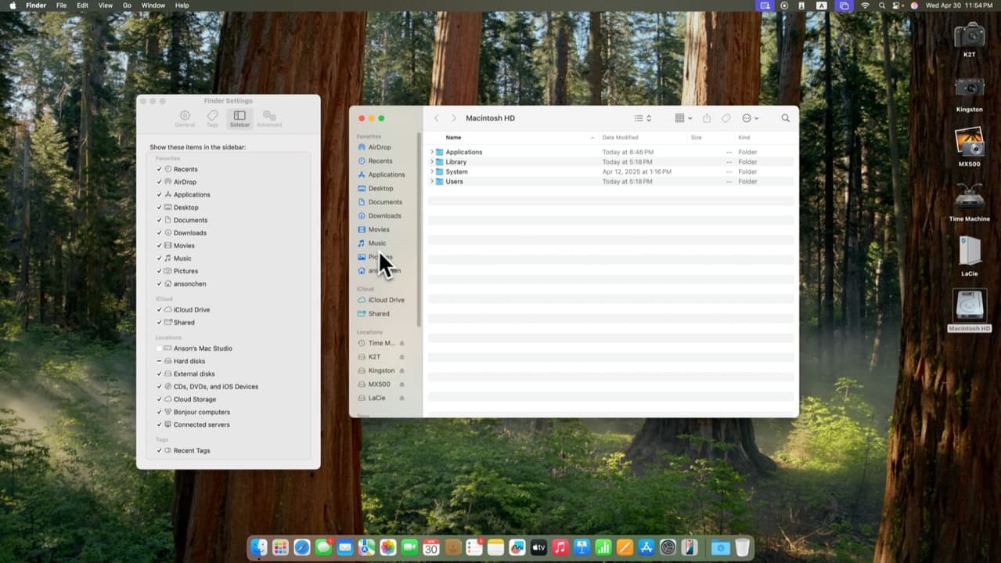Switch to the General tab in Finder Settings
1001x563 pixels.
point(185,118)
